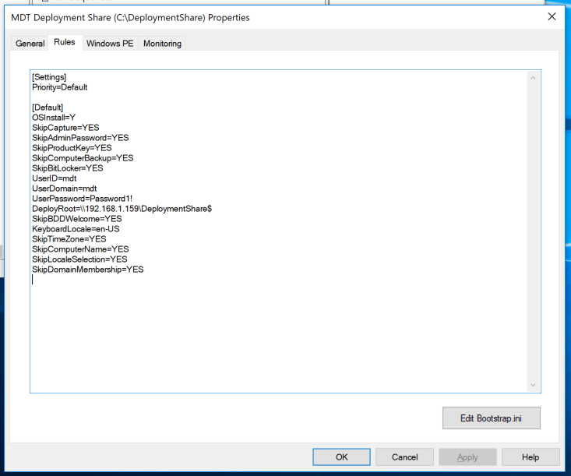Viewport: 571px width, 476px height.
Task: Click the SkipBDDWelcome=YES line
Action: pos(77,219)
